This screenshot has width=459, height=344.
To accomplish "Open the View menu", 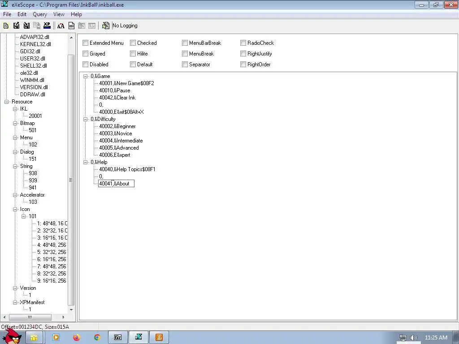I will pyautogui.click(x=59, y=14).
